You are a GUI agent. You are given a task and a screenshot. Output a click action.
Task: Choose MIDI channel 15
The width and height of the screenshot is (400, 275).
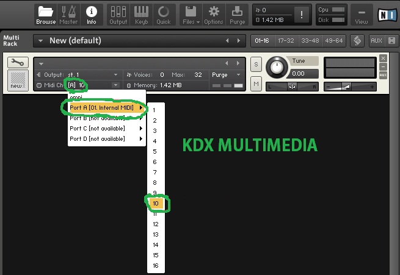coord(156,255)
